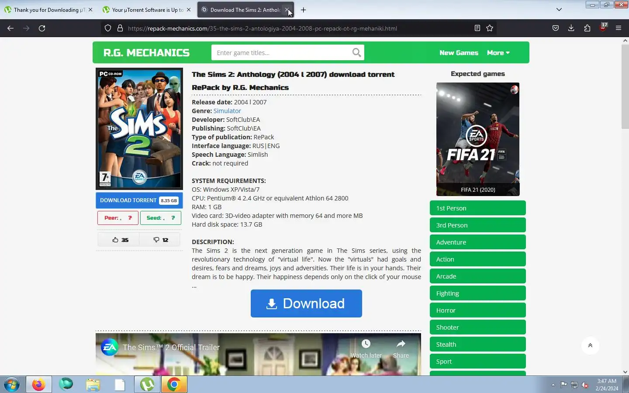629x393 pixels.
Task: Click the thumbs down 12 button
Action: [160, 240]
